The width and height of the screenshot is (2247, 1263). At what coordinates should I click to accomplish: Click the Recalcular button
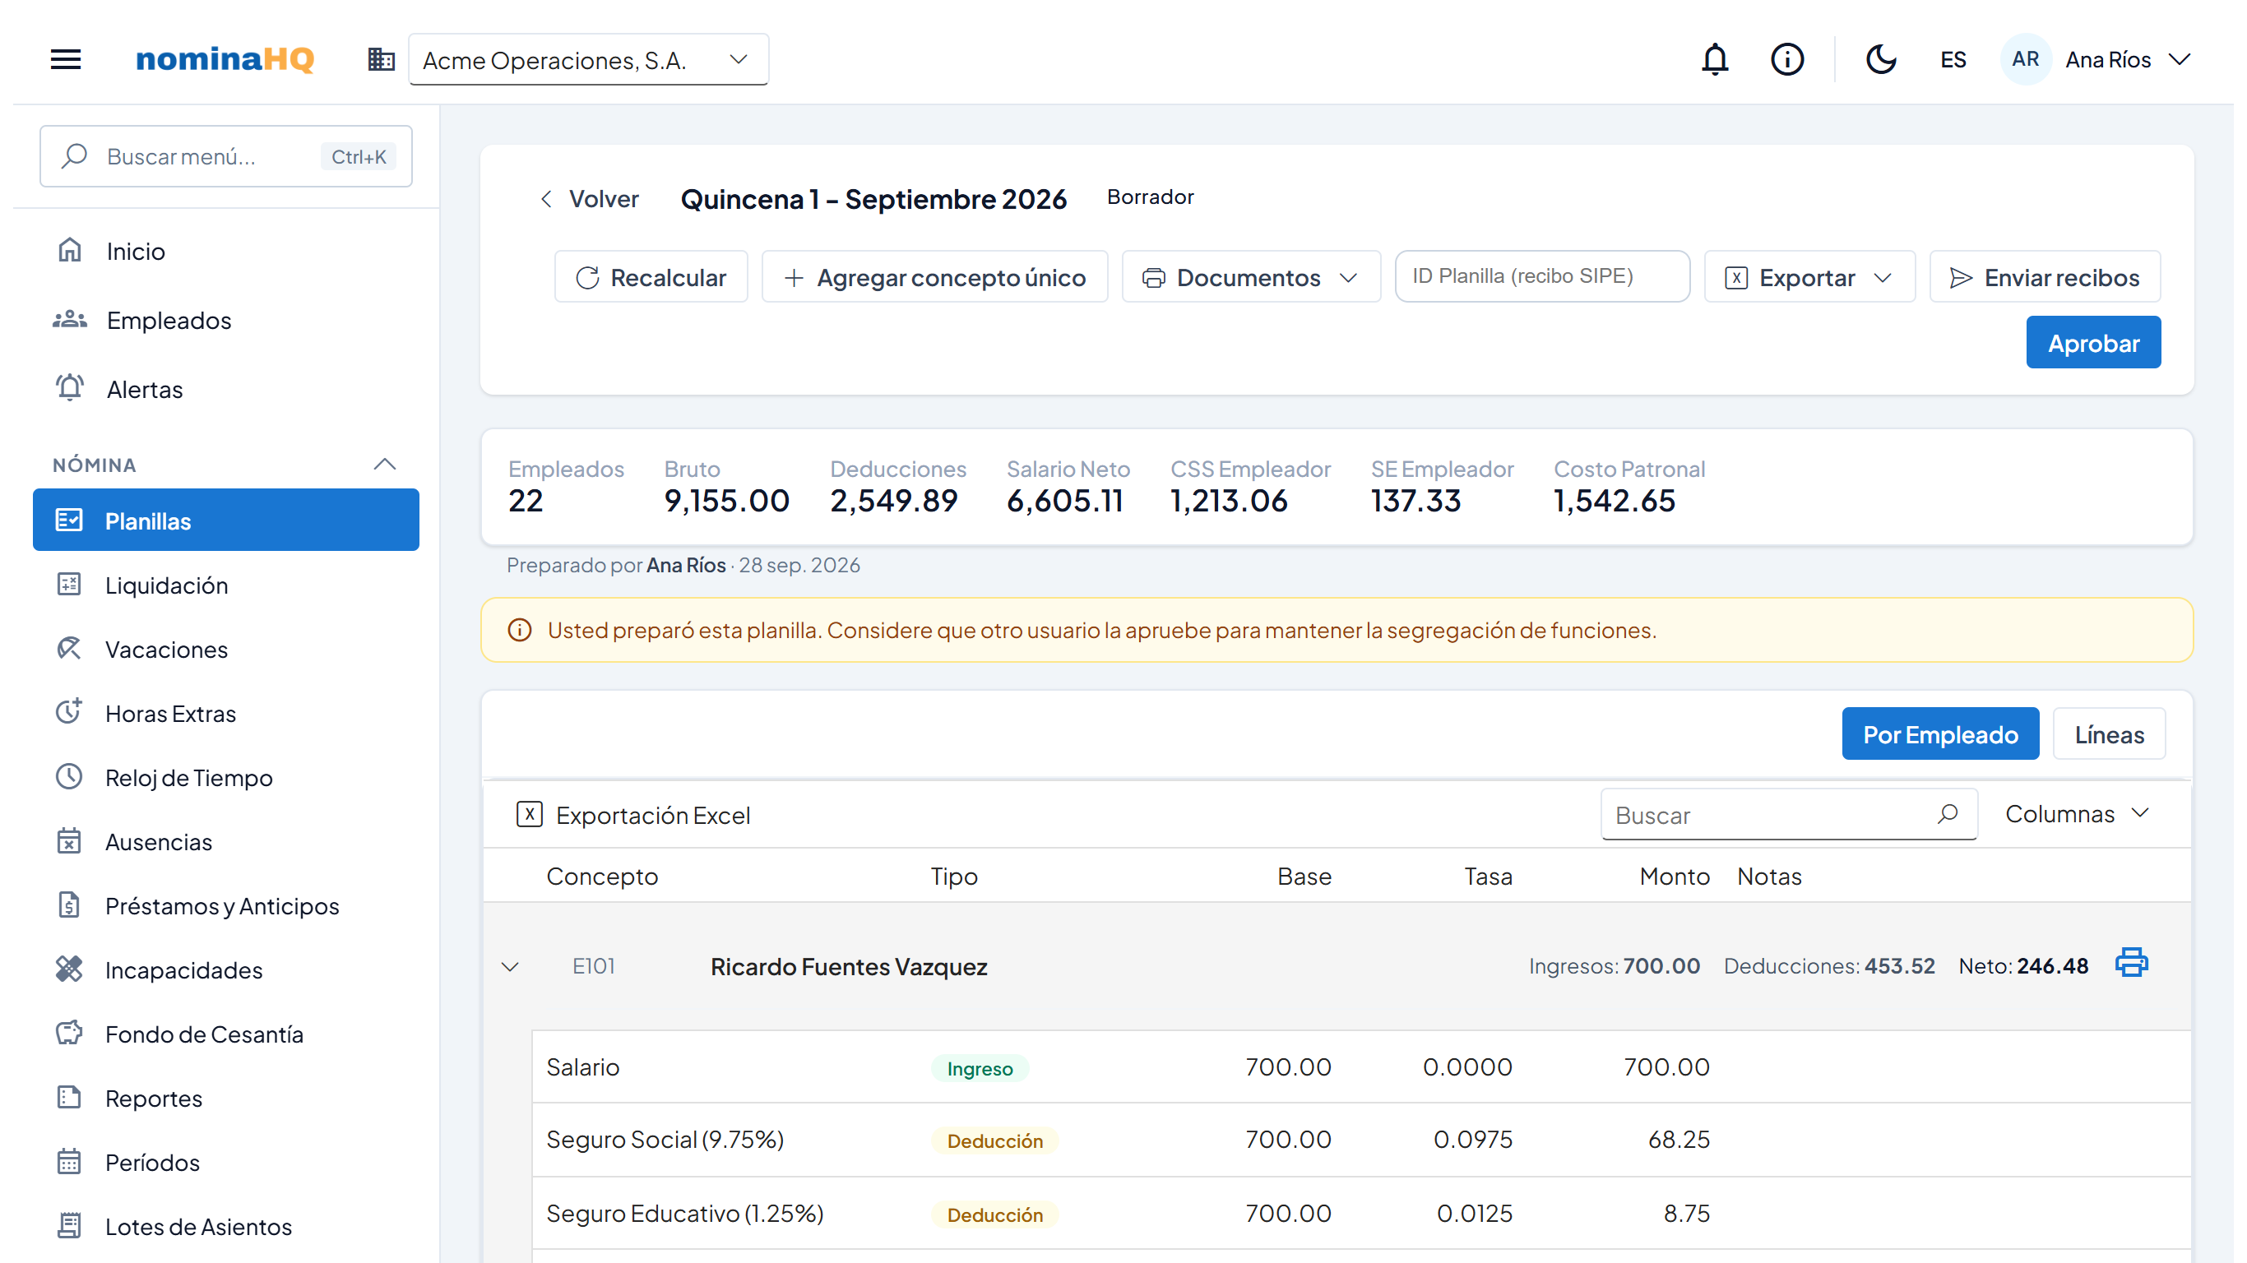click(651, 276)
